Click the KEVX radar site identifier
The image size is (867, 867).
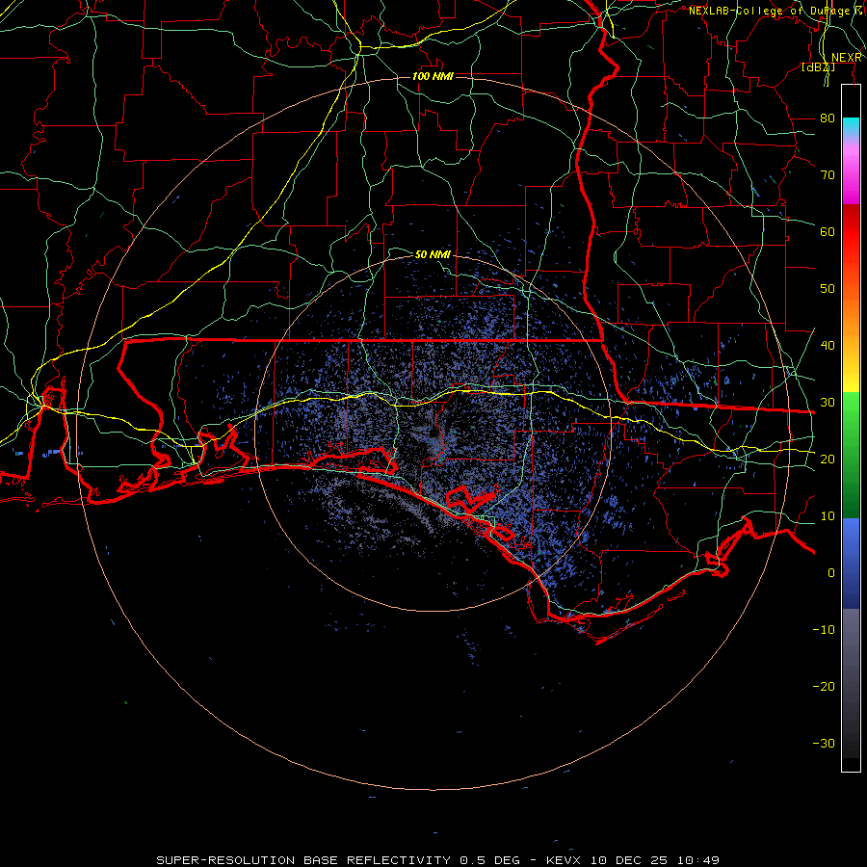(x=564, y=860)
